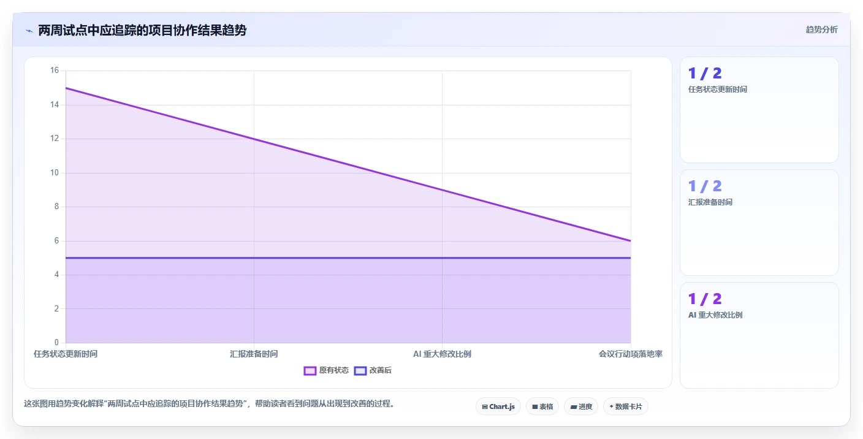863x439 pixels.
Task: Click the 改善后 legend label
Action: [x=381, y=370]
